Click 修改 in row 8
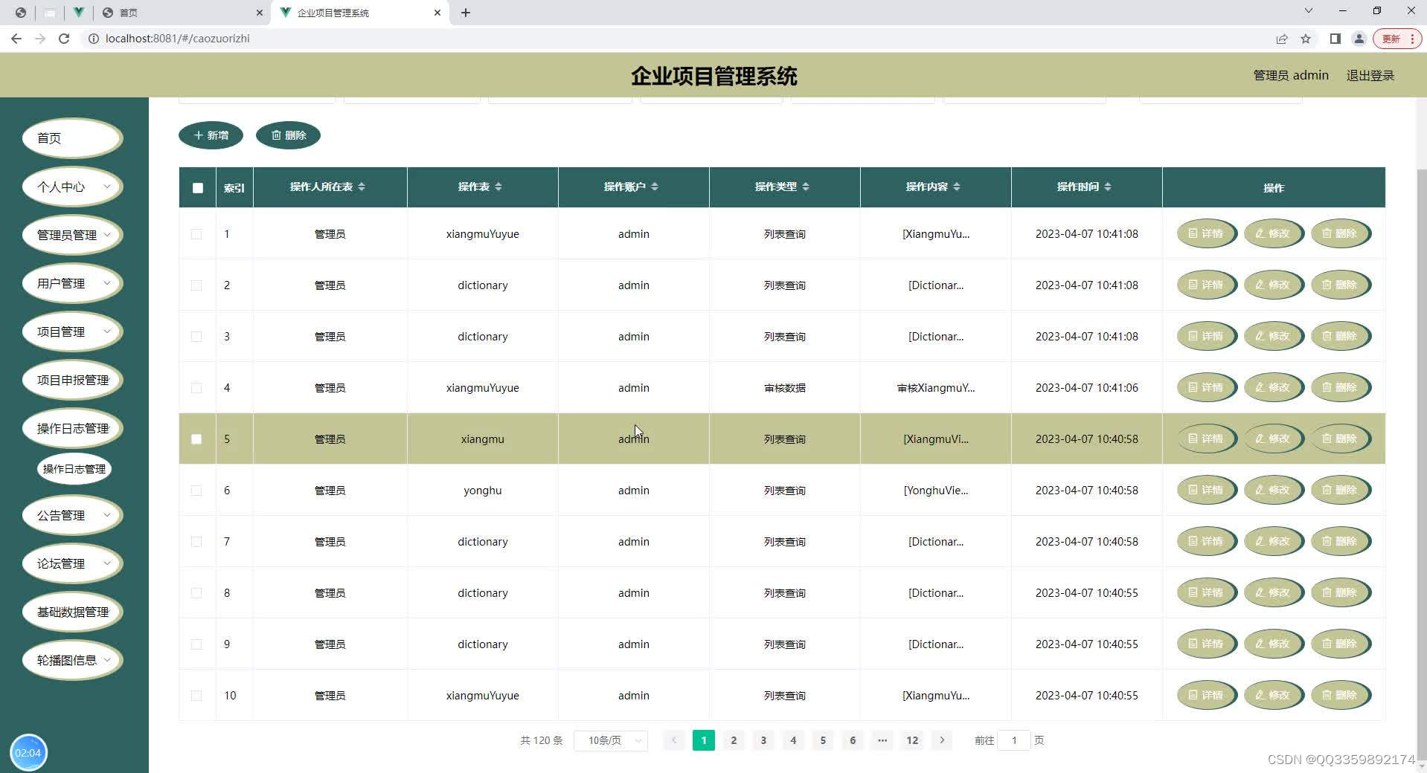The width and height of the screenshot is (1427, 773). [1273, 592]
